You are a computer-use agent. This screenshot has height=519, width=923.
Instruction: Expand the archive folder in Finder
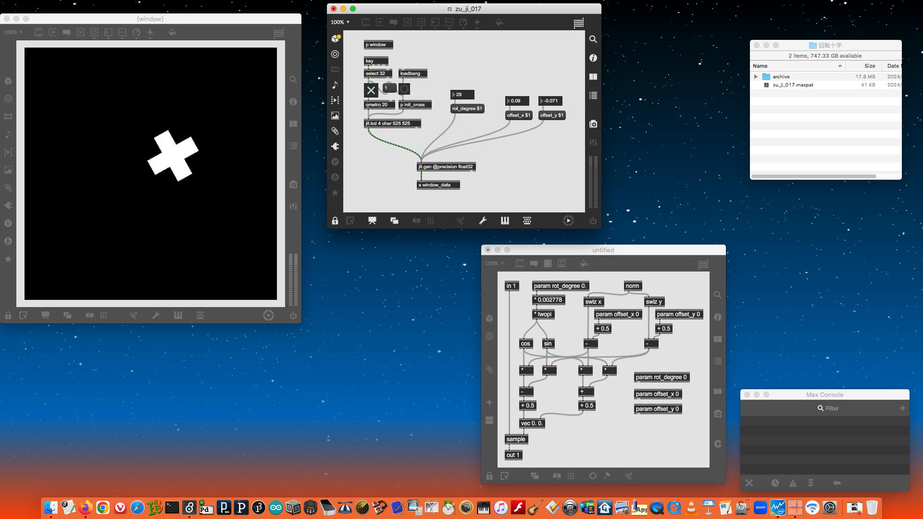[756, 77]
